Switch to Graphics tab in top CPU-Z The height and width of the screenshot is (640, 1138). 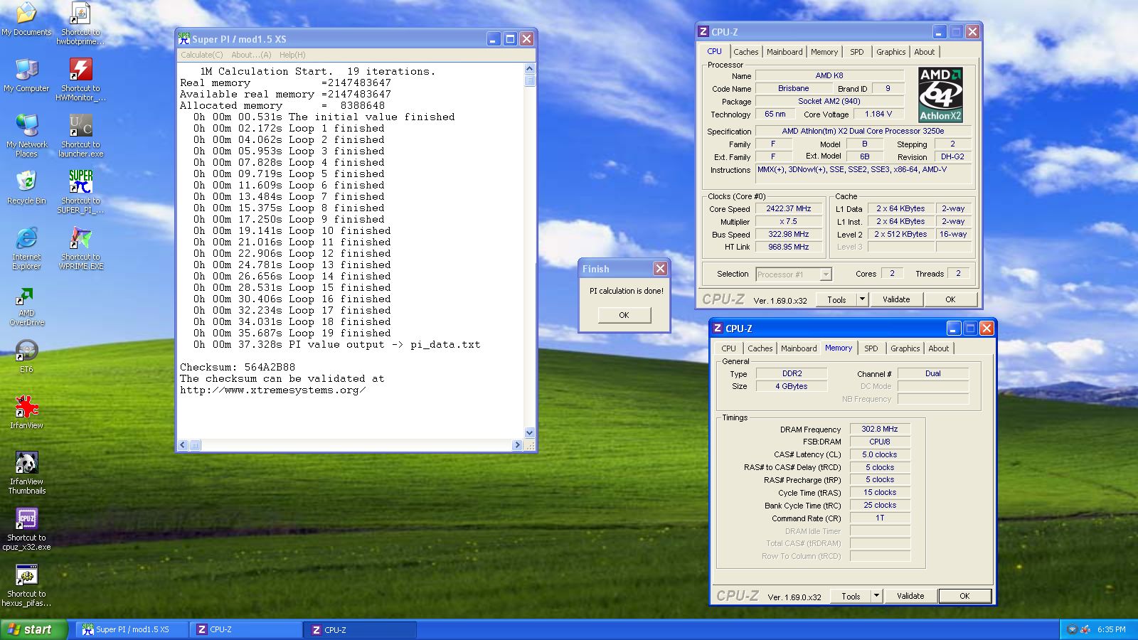[x=891, y=52]
